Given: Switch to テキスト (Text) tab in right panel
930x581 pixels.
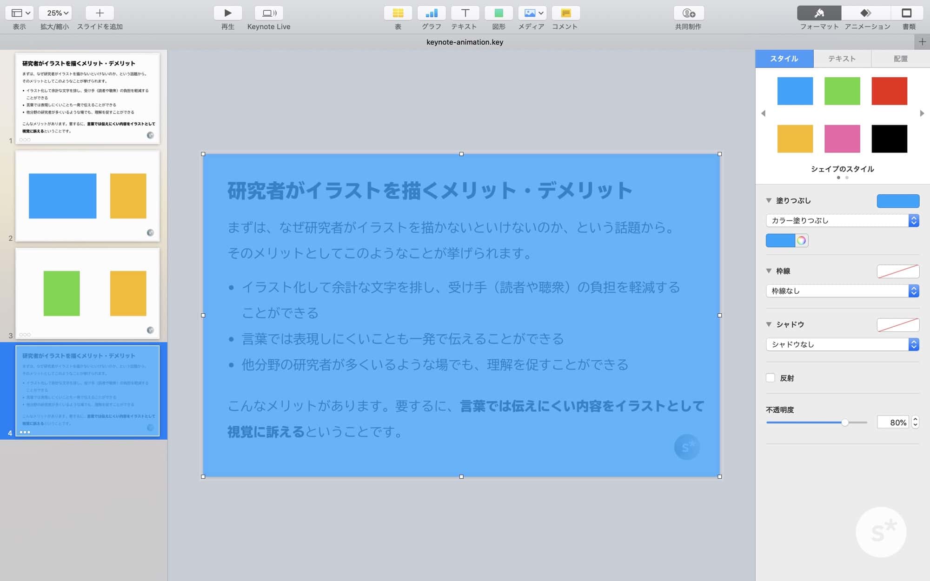Looking at the screenshot, I should 842,59.
